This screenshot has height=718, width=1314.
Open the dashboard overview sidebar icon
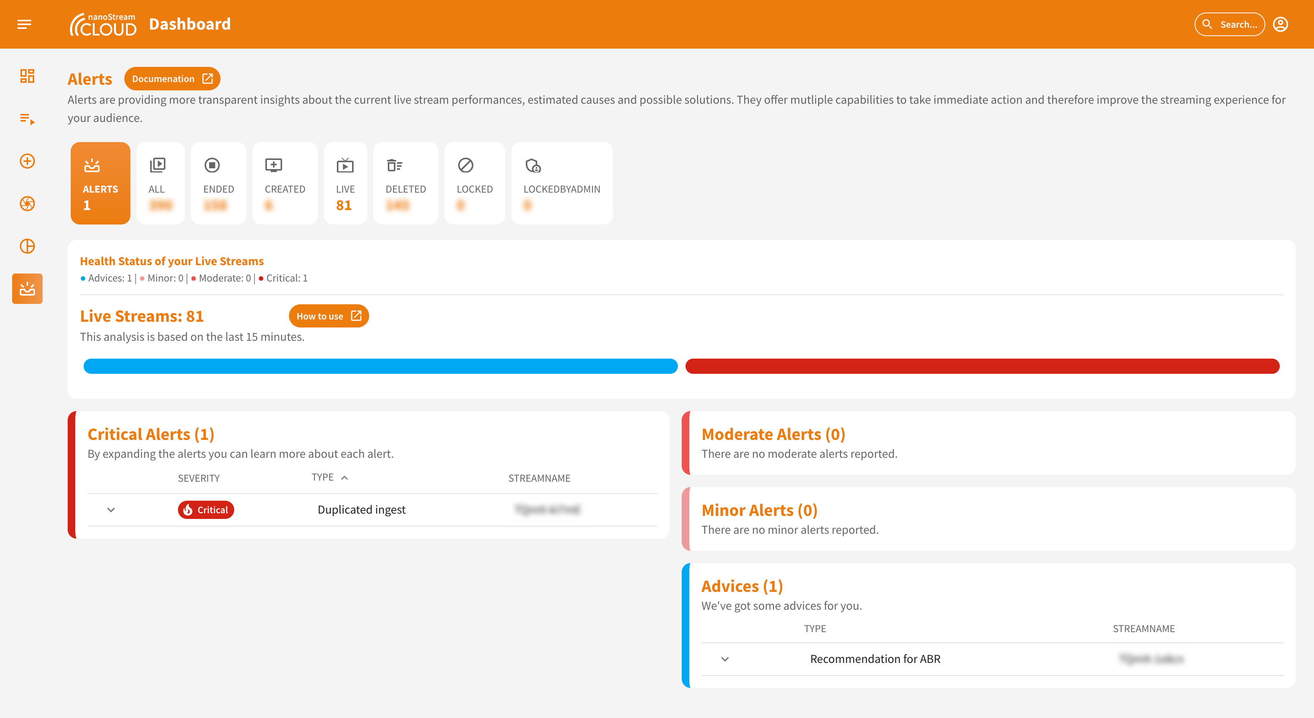[27, 76]
